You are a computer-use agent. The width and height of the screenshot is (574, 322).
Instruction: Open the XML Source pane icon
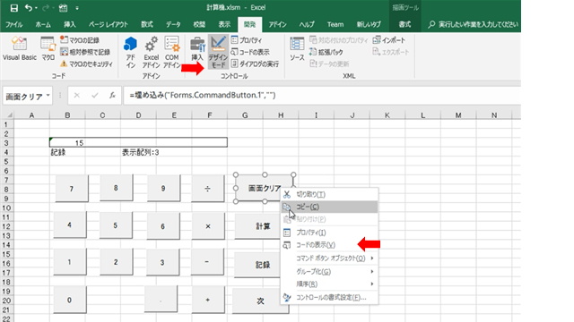(297, 49)
